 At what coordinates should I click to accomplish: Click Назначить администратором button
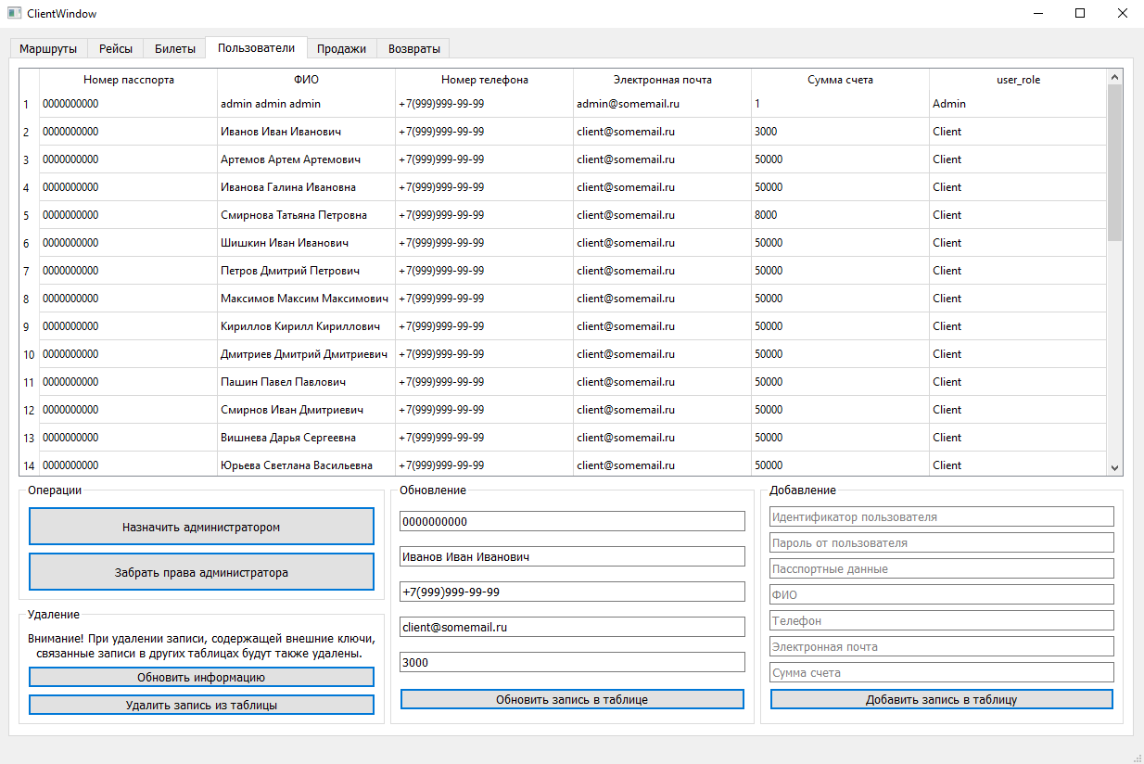coord(201,526)
